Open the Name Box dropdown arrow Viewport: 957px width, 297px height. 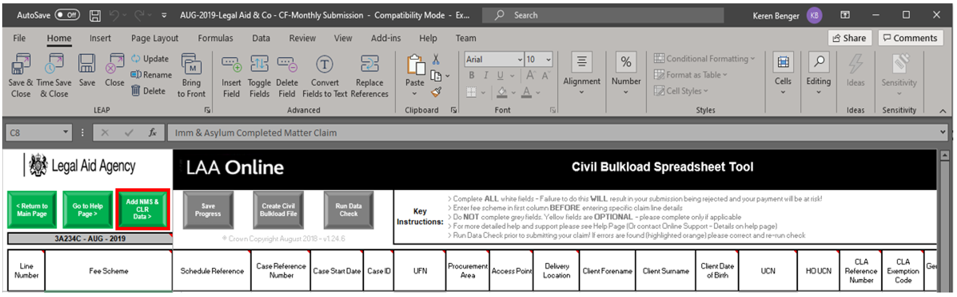pyautogui.click(x=66, y=133)
